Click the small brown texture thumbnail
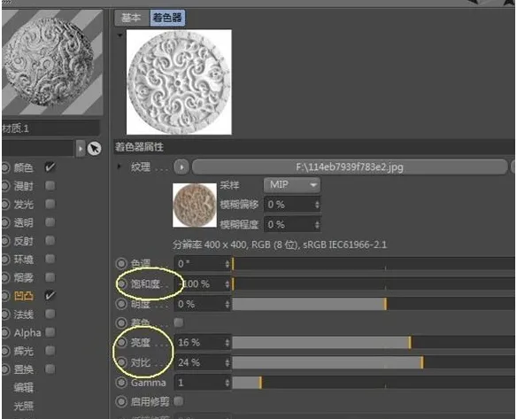The image size is (517, 419). (x=195, y=206)
